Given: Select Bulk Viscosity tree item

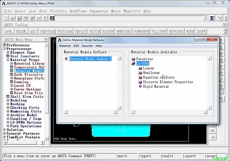Looking at the screenshot, I should pos(28,74).
